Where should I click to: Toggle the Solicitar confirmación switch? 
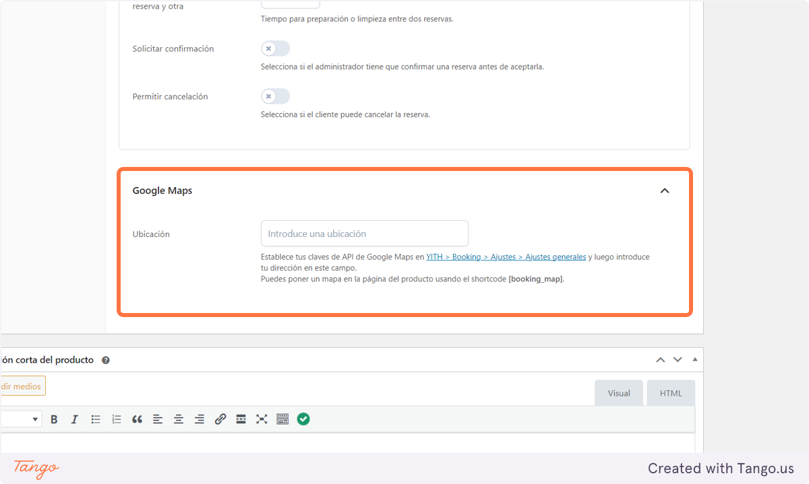pyautogui.click(x=275, y=48)
